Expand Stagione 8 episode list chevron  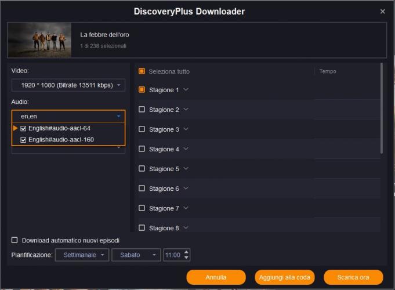point(186,228)
